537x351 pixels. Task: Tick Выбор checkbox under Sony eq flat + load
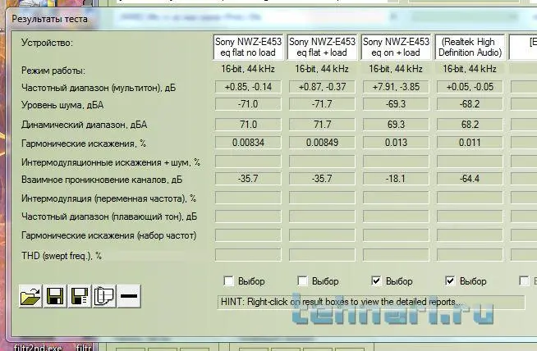[x=302, y=281]
